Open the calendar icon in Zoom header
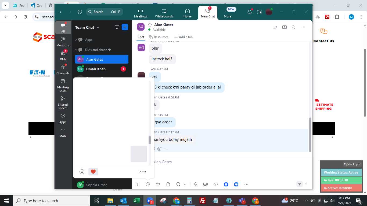 click(259, 12)
